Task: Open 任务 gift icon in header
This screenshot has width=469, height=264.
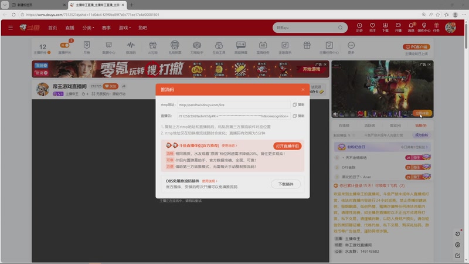Action: (436, 28)
